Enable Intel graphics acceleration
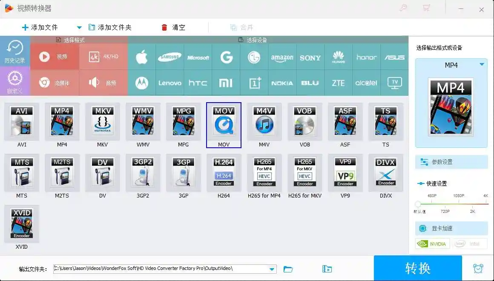494x281 pixels. [470, 244]
